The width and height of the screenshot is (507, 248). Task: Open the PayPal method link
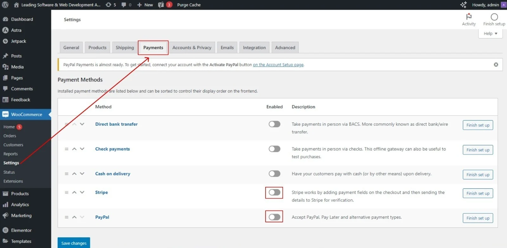coord(102,217)
